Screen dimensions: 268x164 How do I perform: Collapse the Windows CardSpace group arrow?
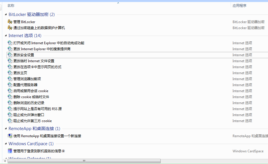[x=6, y=144]
